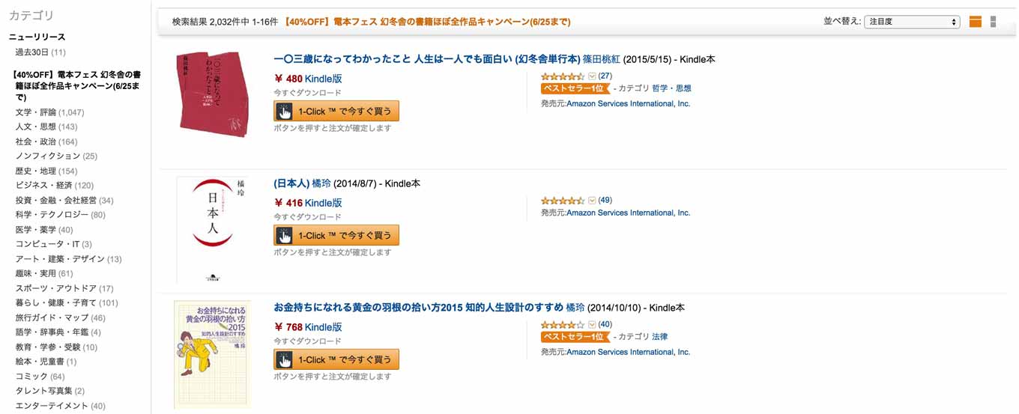1019x414 pixels.
Task: Open rating dropdown arrow for 日本人 book
Action: (x=592, y=201)
